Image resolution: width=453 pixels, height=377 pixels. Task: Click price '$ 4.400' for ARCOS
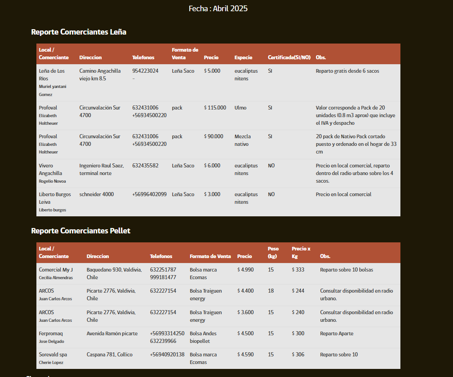click(x=245, y=291)
